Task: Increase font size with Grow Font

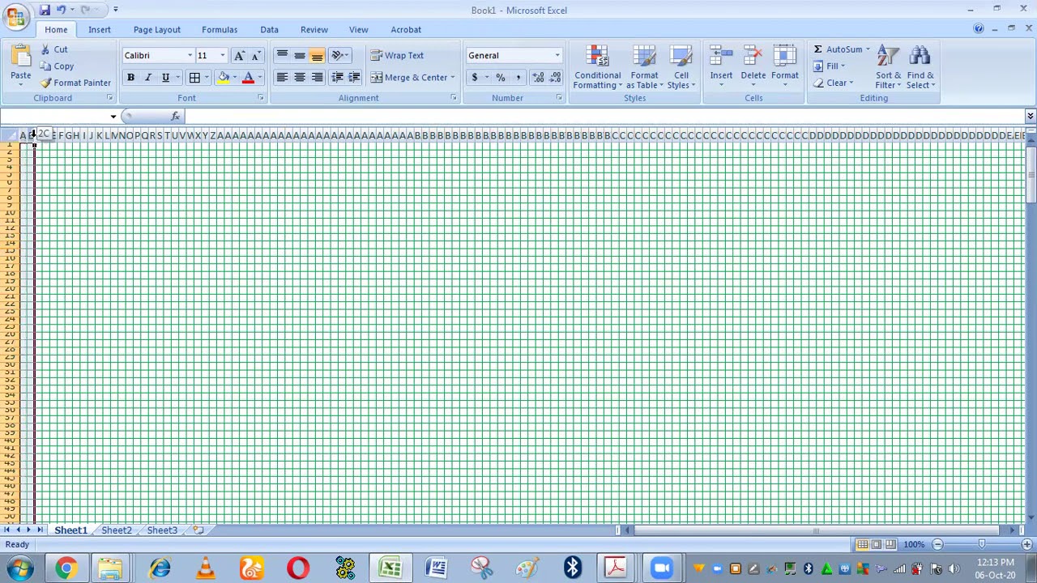Action: [x=239, y=55]
